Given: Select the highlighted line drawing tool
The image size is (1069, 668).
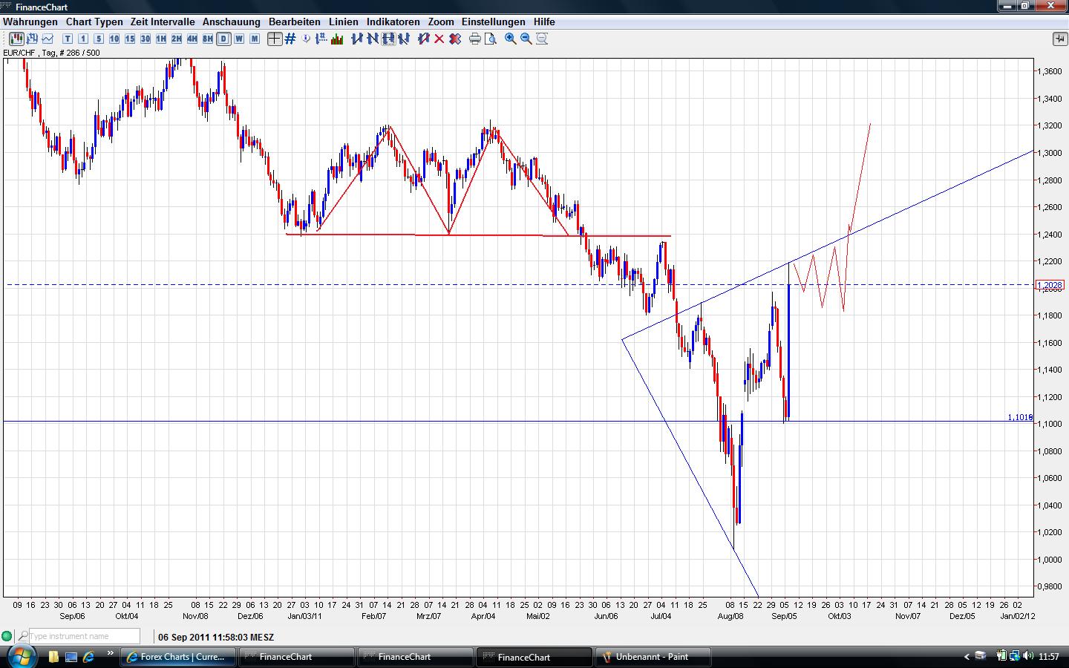Looking at the screenshot, I should [x=388, y=39].
